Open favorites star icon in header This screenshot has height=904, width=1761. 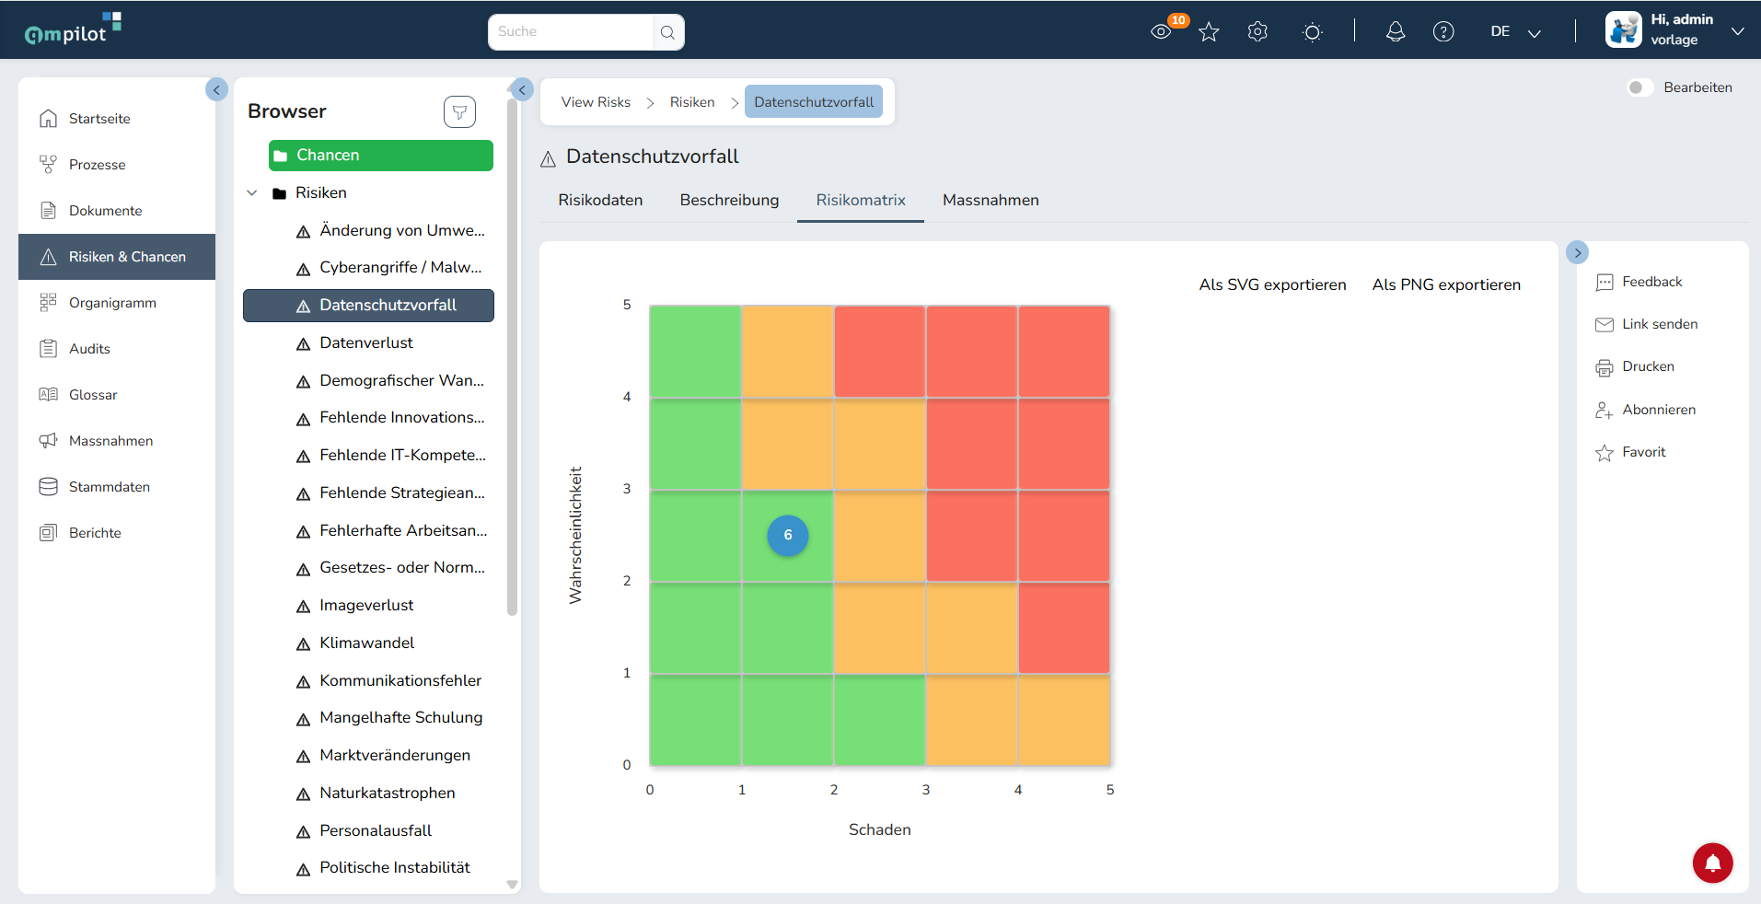[1209, 32]
